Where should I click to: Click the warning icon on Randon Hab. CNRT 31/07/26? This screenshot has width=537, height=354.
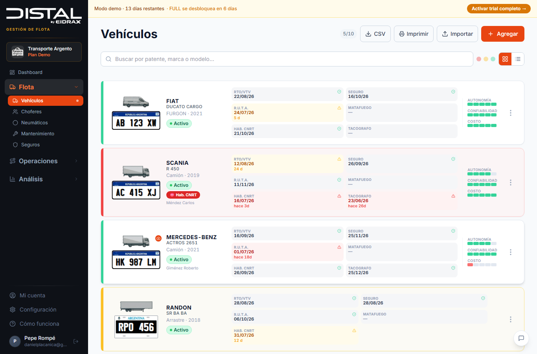tap(354, 330)
